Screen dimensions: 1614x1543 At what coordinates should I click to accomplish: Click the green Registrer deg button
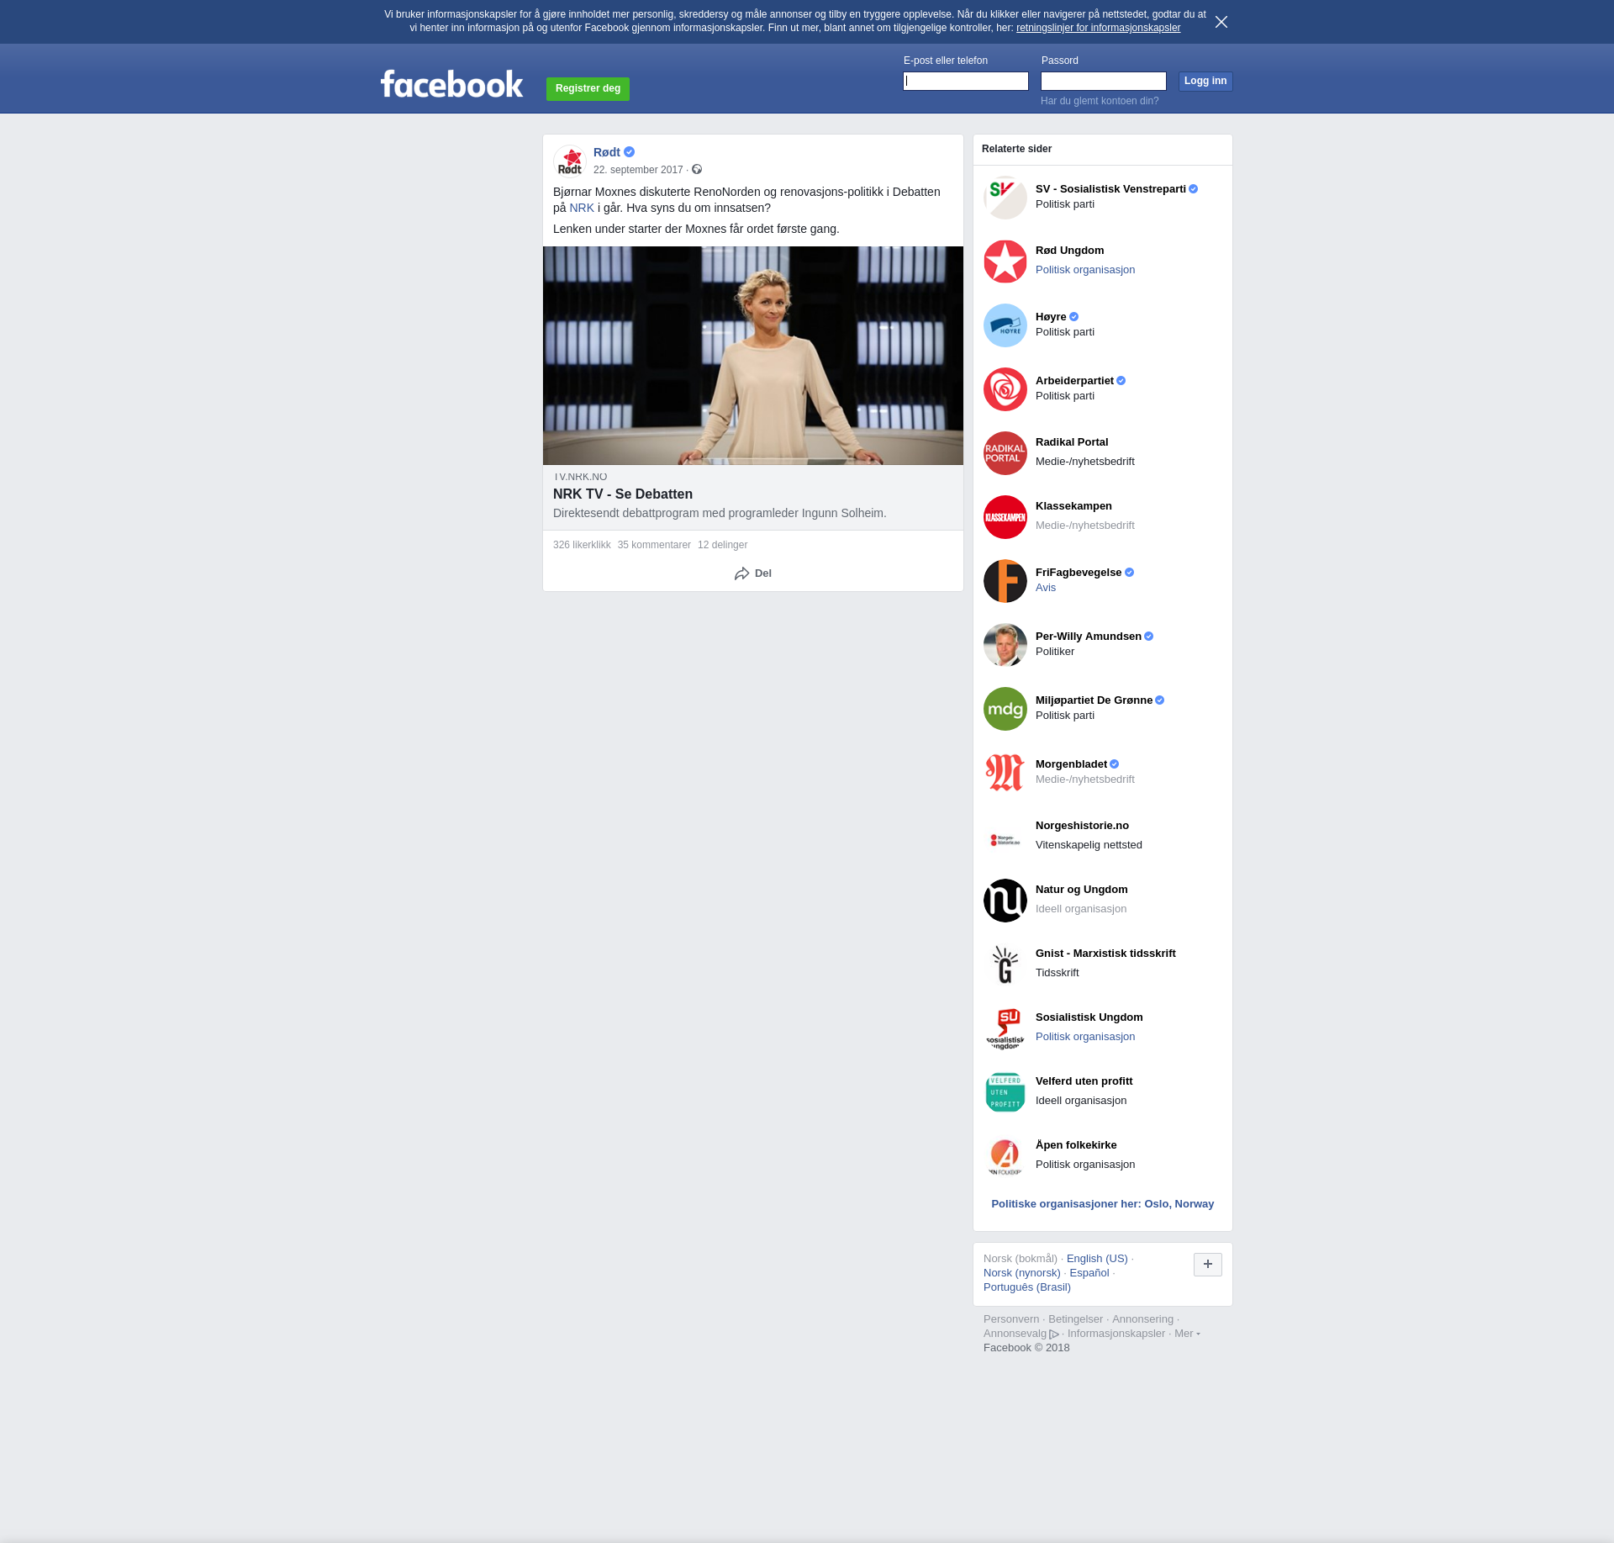[588, 88]
